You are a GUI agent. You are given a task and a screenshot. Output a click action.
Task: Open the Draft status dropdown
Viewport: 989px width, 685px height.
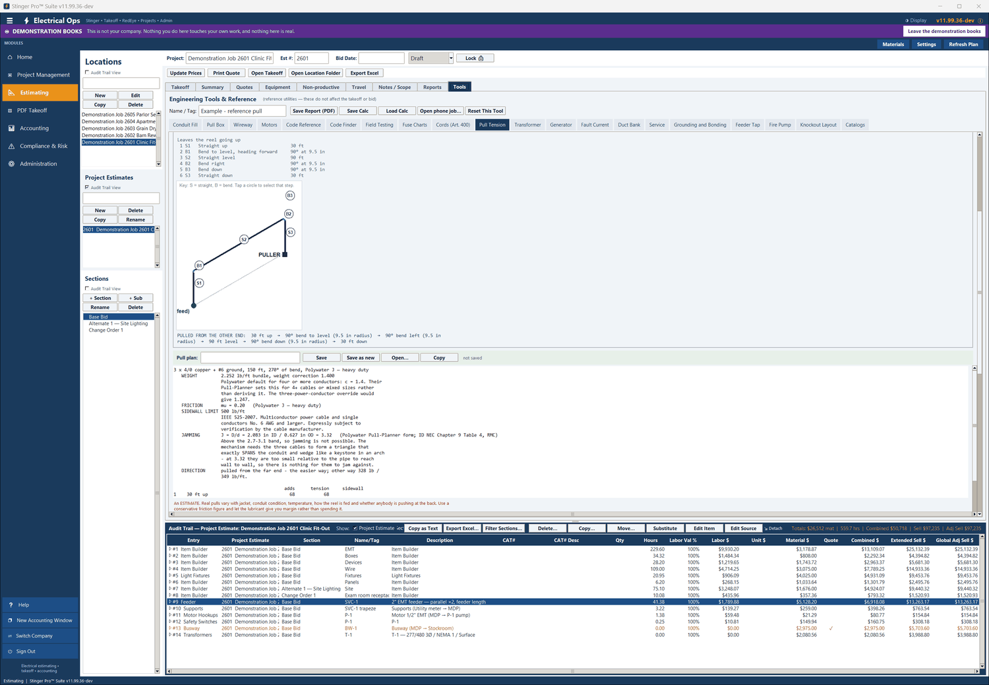[451, 58]
